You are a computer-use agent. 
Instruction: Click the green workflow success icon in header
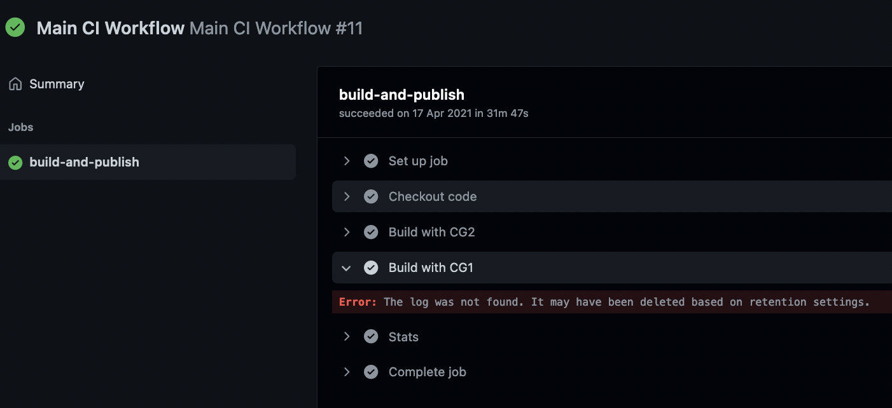pyautogui.click(x=15, y=27)
